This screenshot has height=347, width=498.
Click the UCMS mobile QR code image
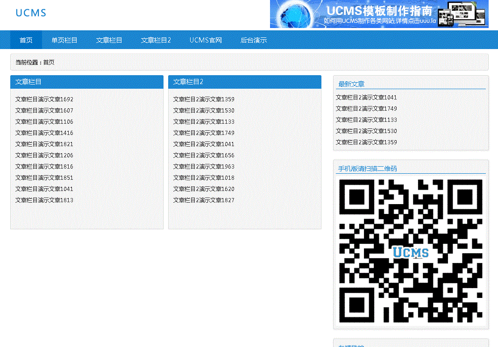[x=411, y=251]
